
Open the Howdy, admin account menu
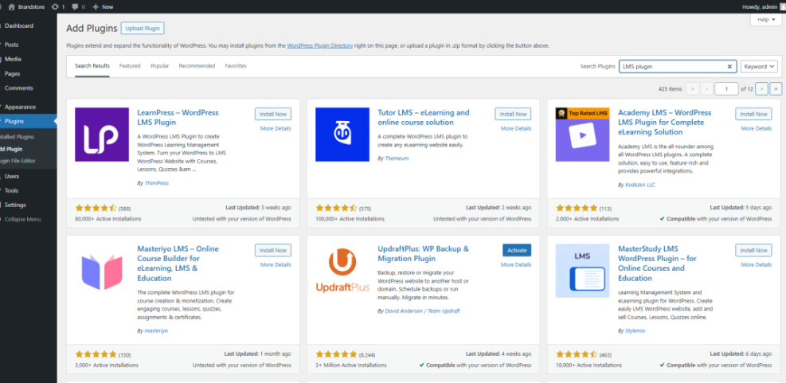763,6
